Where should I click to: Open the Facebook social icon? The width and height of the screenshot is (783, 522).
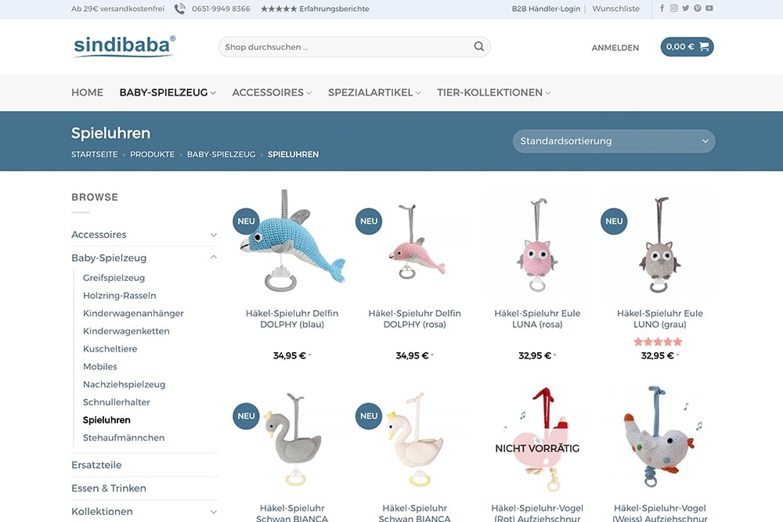pos(662,8)
